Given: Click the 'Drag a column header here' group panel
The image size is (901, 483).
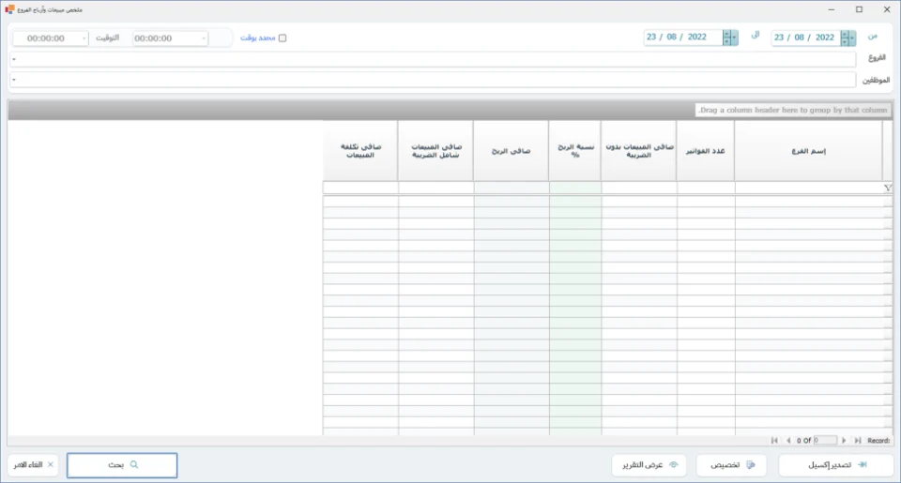Looking at the screenshot, I should click(x=450, y=110).
